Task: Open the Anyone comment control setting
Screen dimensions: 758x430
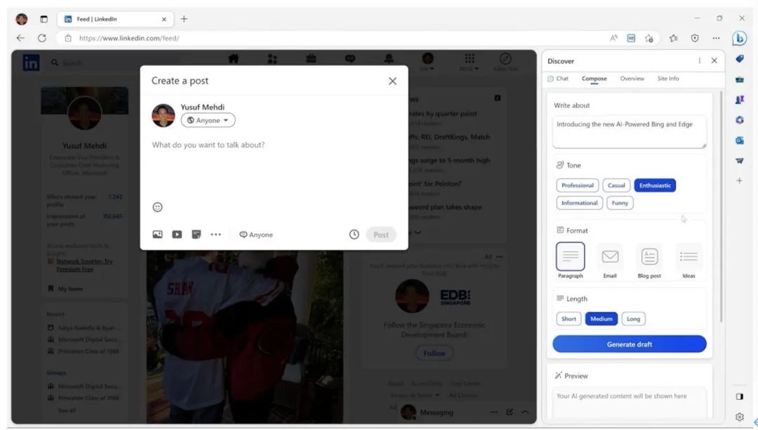Action: (x=256, y=235)
